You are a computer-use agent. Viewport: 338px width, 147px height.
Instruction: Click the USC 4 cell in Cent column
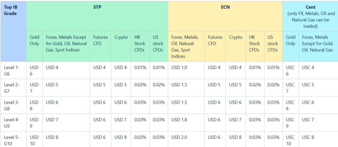(319, 71)
